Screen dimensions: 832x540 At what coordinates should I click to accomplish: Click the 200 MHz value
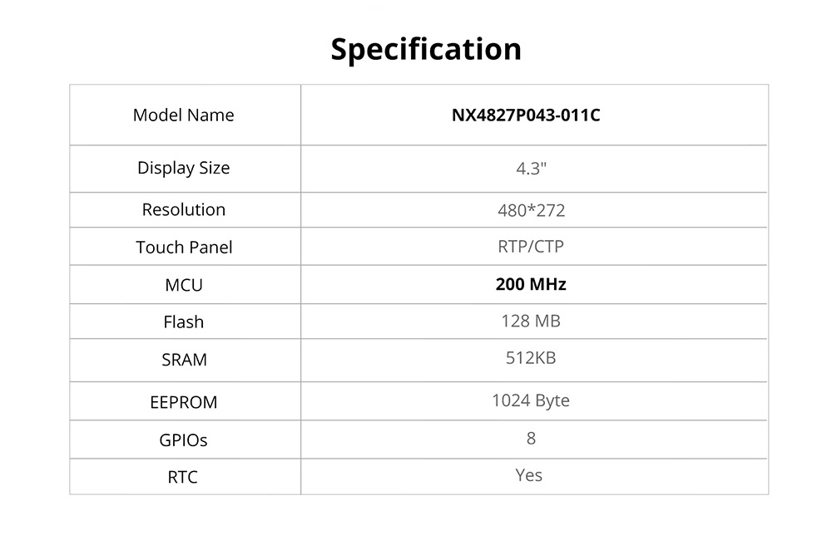click(531, 284)
